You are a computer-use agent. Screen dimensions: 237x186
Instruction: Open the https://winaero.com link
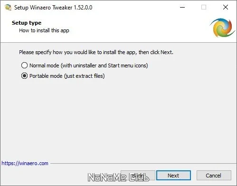[x=25, y=163]
